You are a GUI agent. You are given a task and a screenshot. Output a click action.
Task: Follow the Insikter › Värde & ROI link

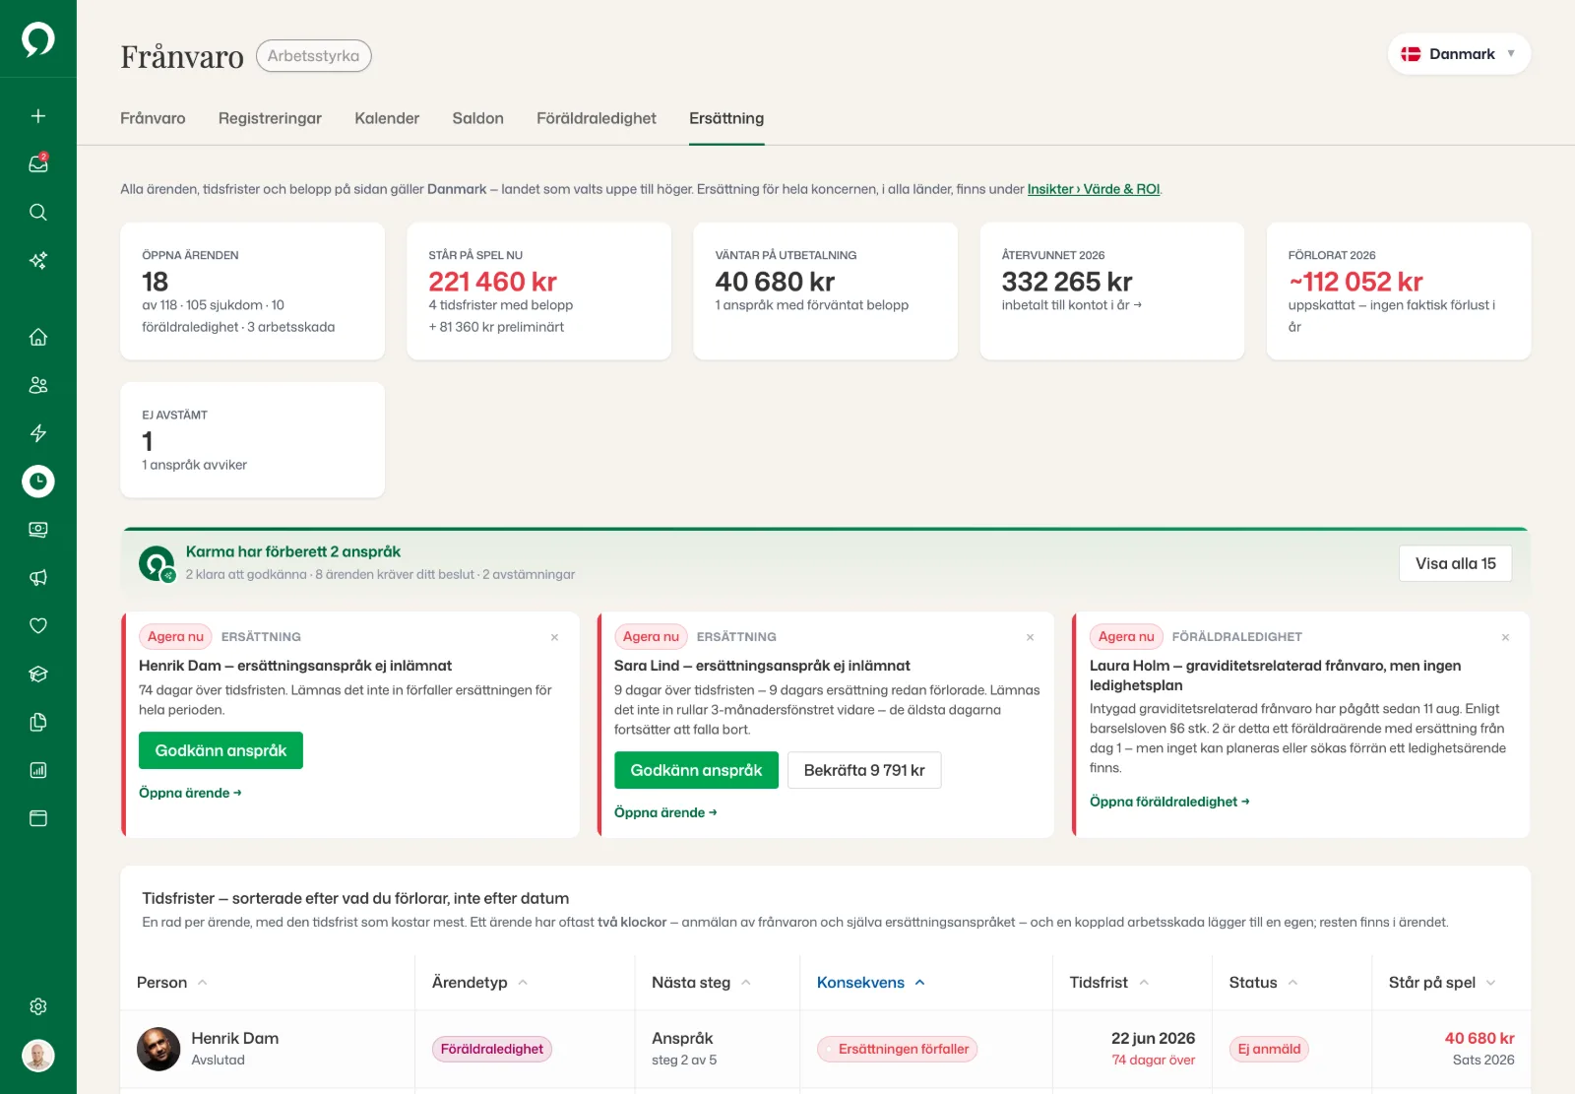(x=1094, y=189)
